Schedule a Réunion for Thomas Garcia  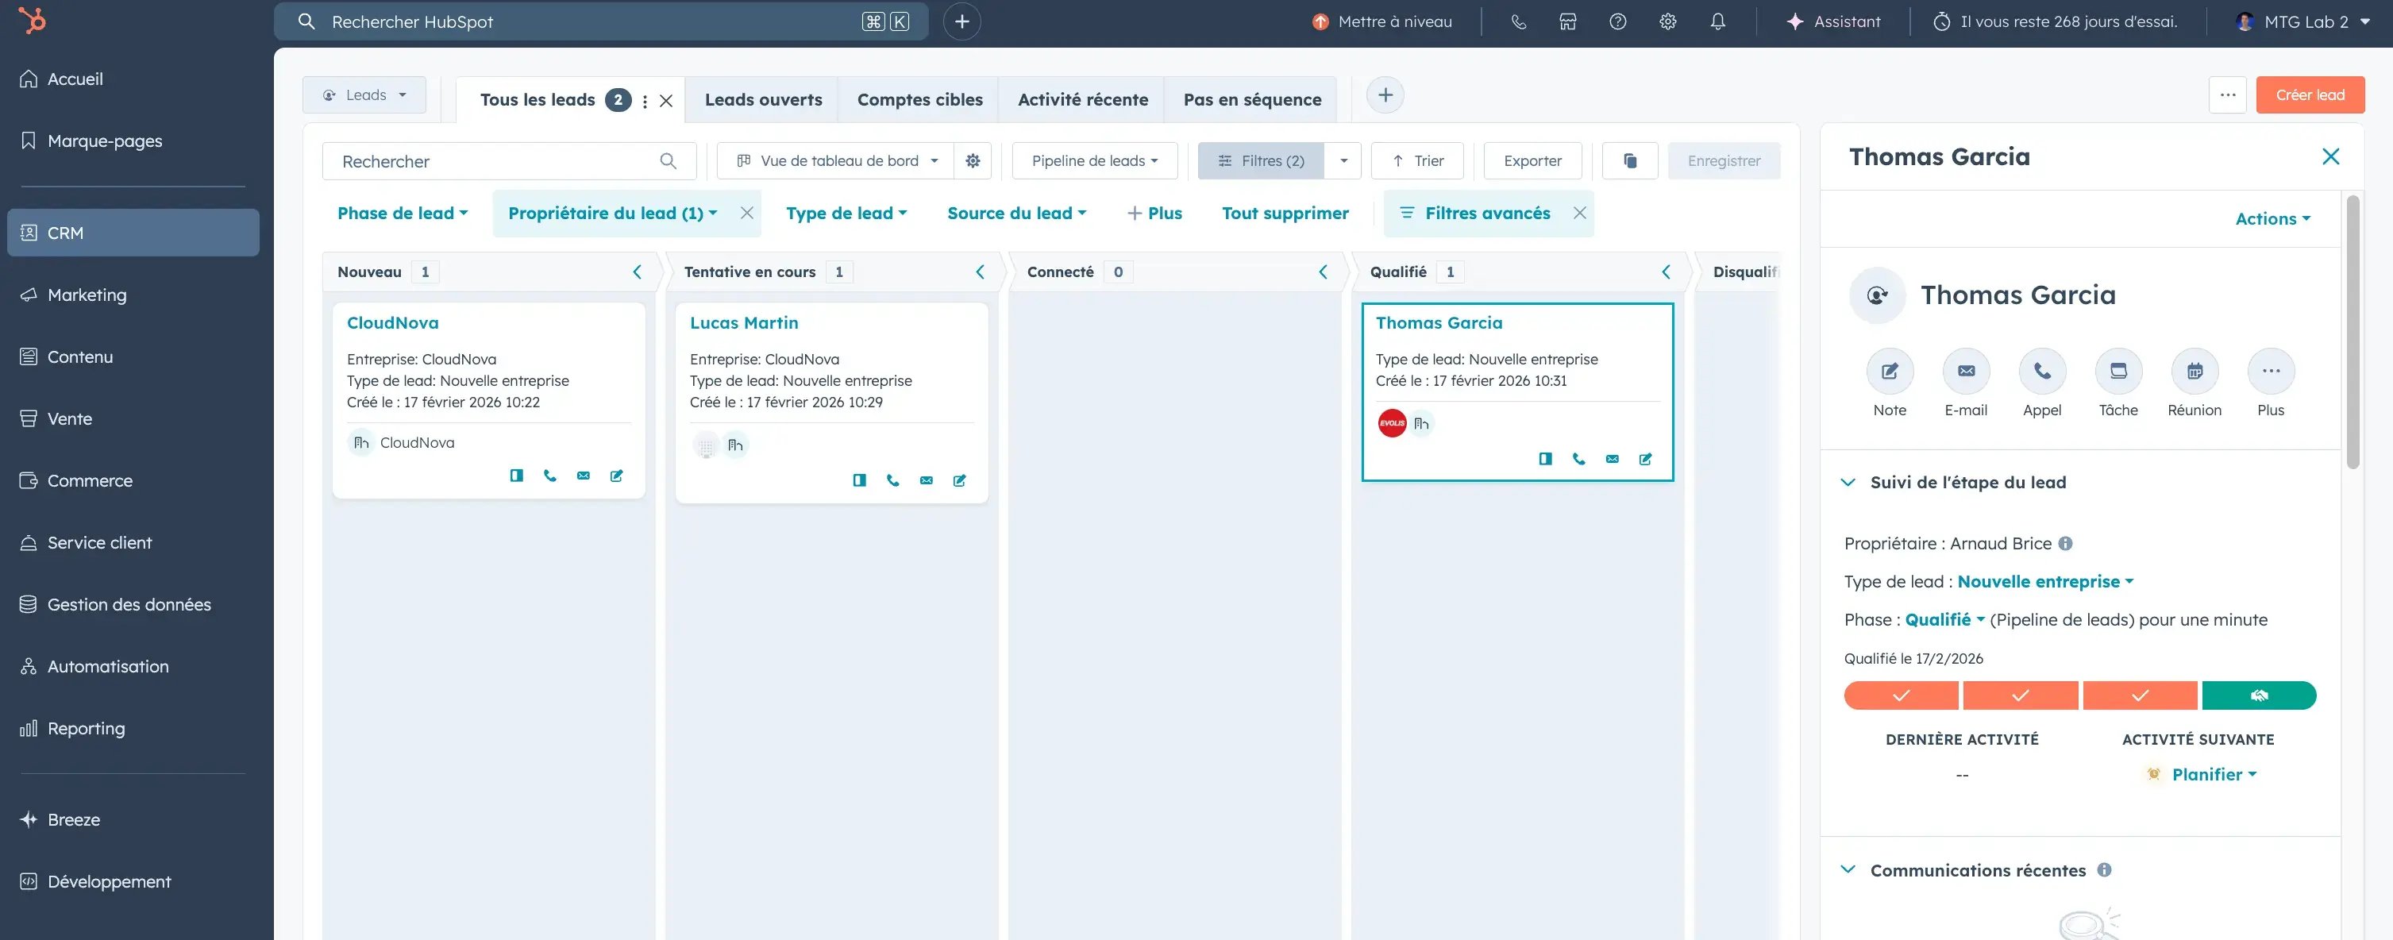pyautogui.click(x=2193, y=371)
